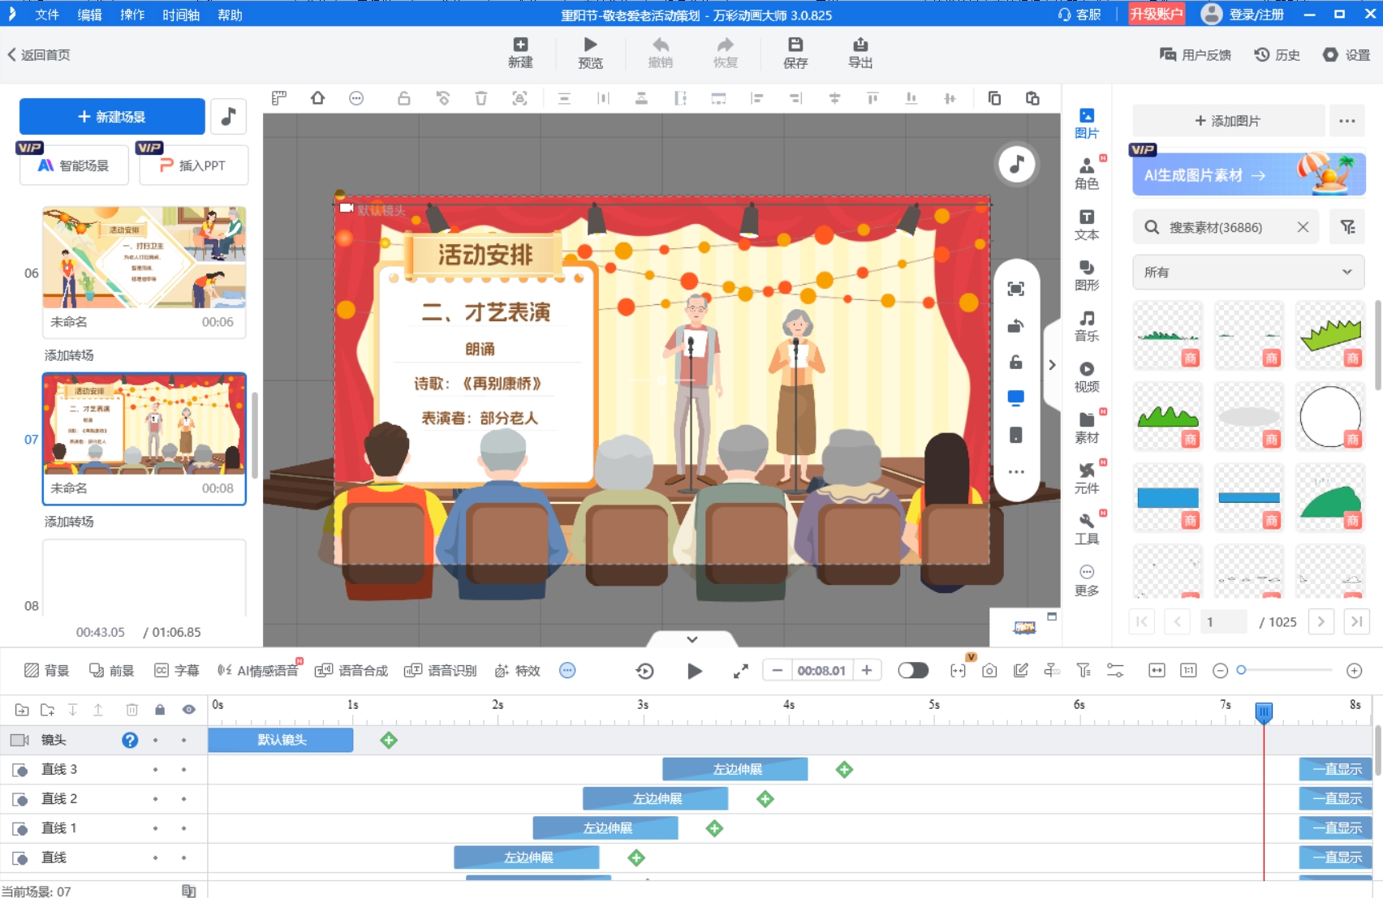Open the 工具 tools panel
Image resolution: width=1383 pixels, height=898 pixels.
click(x=1087, y=529)
